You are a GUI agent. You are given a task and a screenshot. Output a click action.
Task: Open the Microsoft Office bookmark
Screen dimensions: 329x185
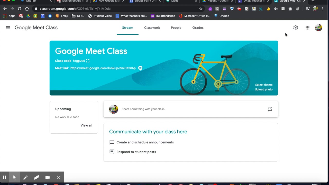pyautogui.click(x=195, y=16)
